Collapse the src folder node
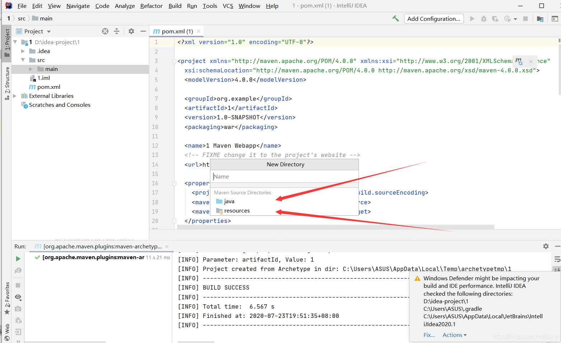The image size is (561, 343). pyautogui.click(x=23, y=60)
